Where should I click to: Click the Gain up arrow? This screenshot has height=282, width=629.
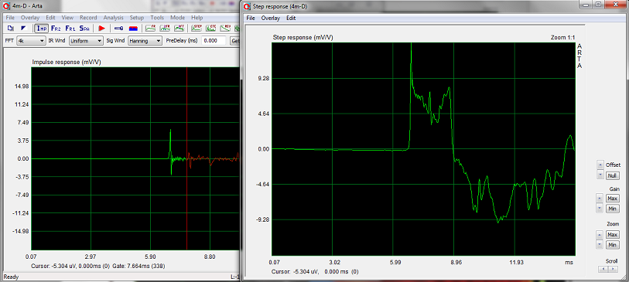point(600,199)
